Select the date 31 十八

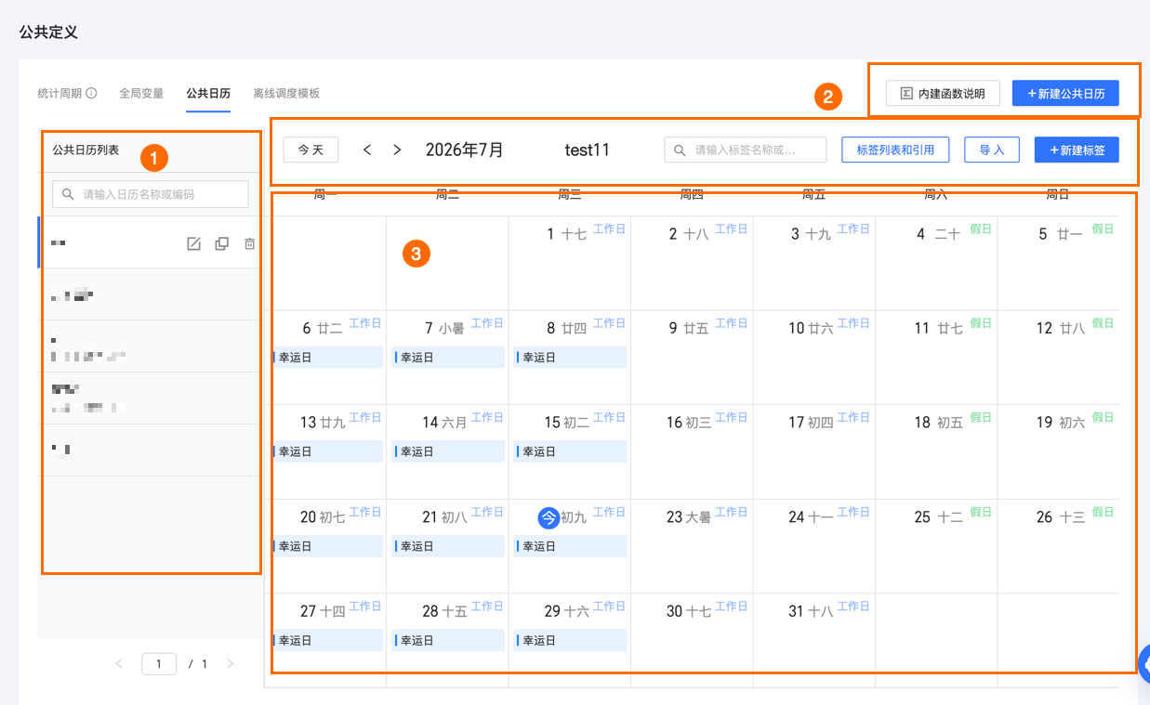(811, 611)
